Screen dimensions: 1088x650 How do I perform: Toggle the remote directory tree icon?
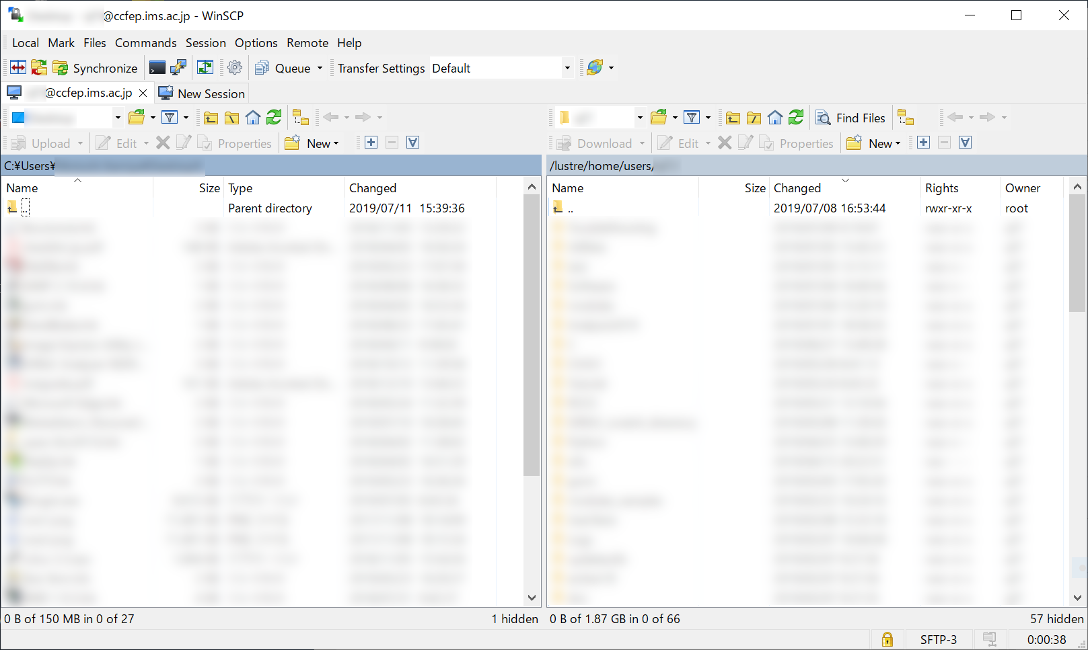906,118
